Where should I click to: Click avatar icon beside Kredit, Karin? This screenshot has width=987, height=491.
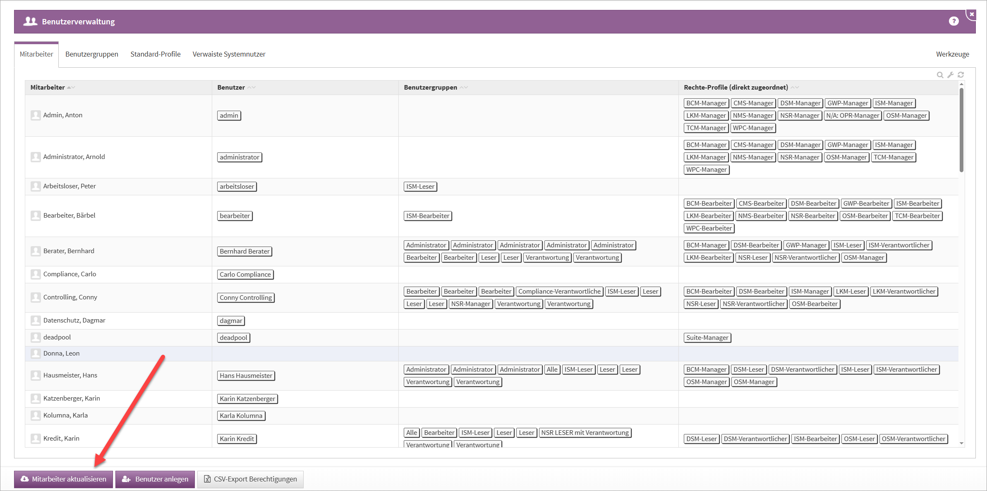click(x=36, y=439)
